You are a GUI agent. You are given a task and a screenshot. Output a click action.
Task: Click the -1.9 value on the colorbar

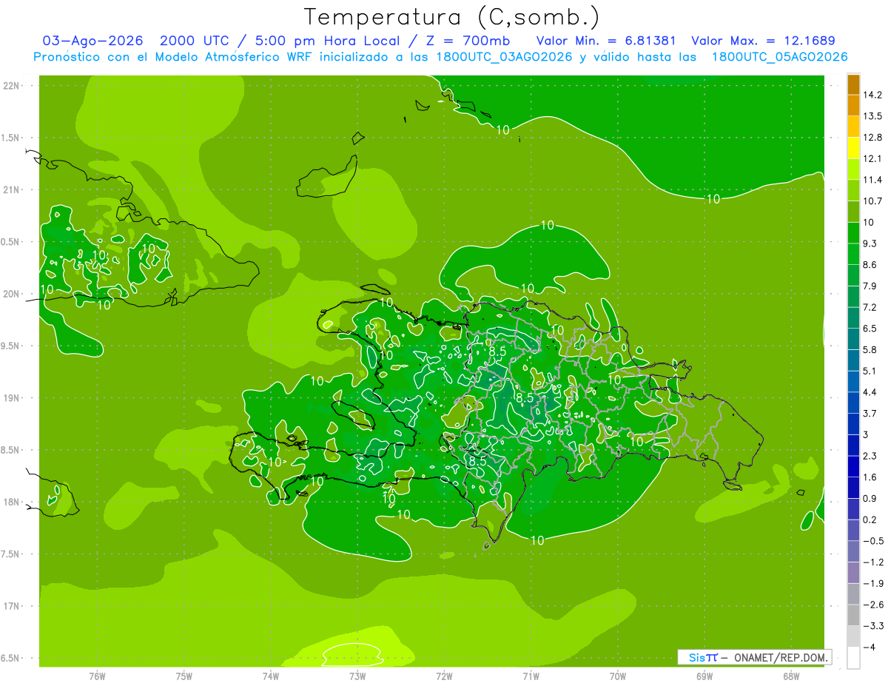[873, 583]
